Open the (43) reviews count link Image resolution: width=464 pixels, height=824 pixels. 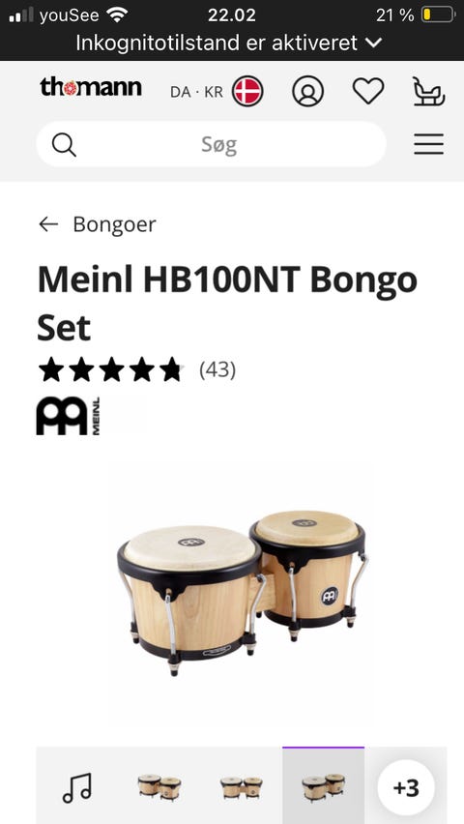(217, 370)
